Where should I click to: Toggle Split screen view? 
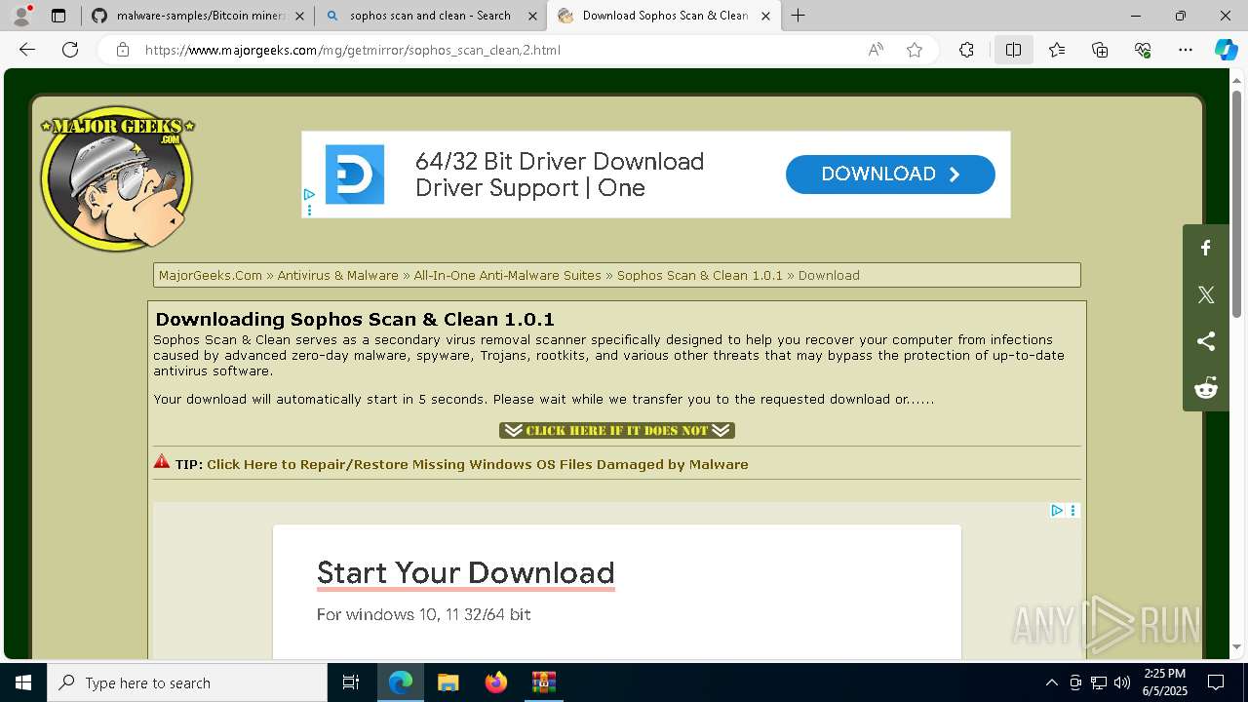[x=1013, y=50]
